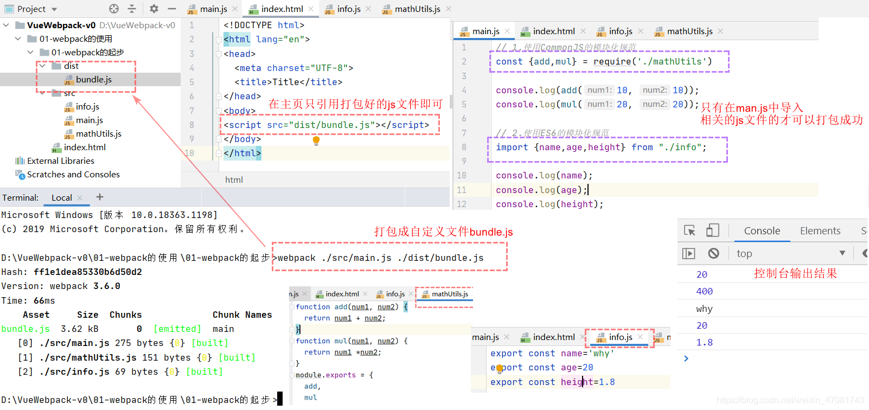Close mathUtils.js tab in the index.html editor strip

(448, 9)
